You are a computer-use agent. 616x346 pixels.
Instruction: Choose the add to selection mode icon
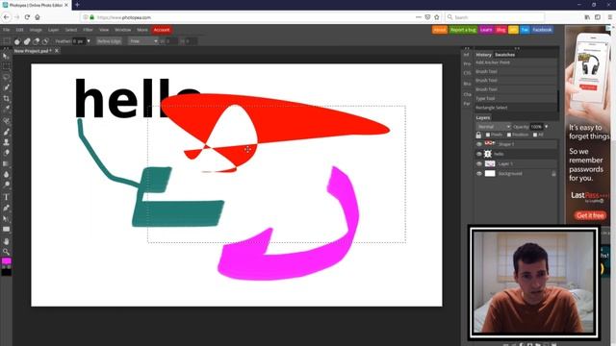tap(27, 41)
